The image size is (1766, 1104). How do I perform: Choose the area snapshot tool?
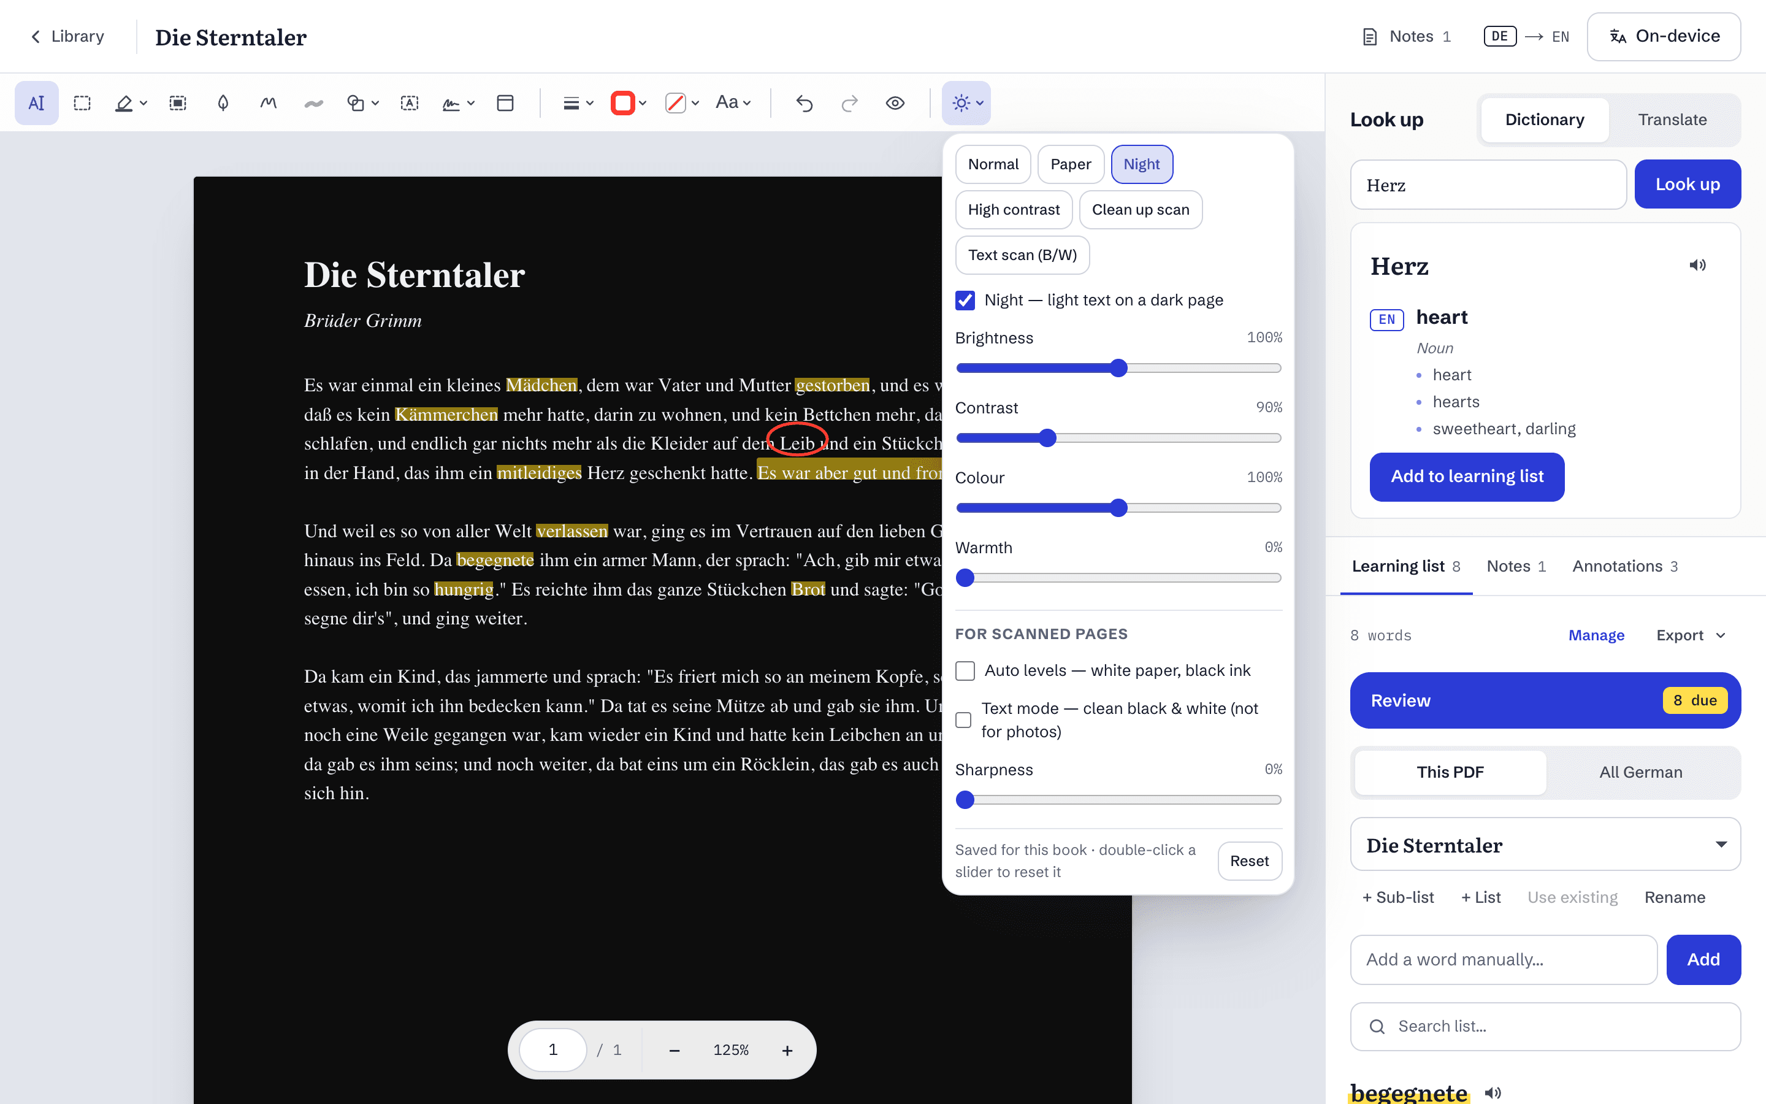177,103
